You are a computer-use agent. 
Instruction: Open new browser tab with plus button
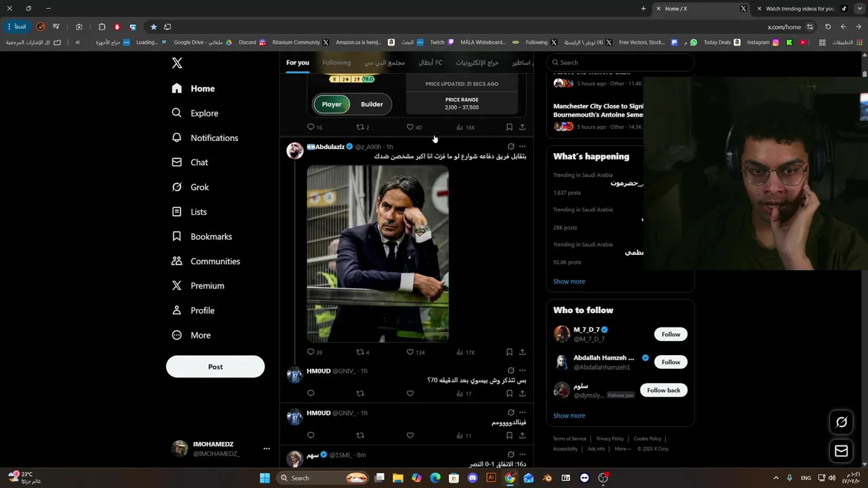643,9
